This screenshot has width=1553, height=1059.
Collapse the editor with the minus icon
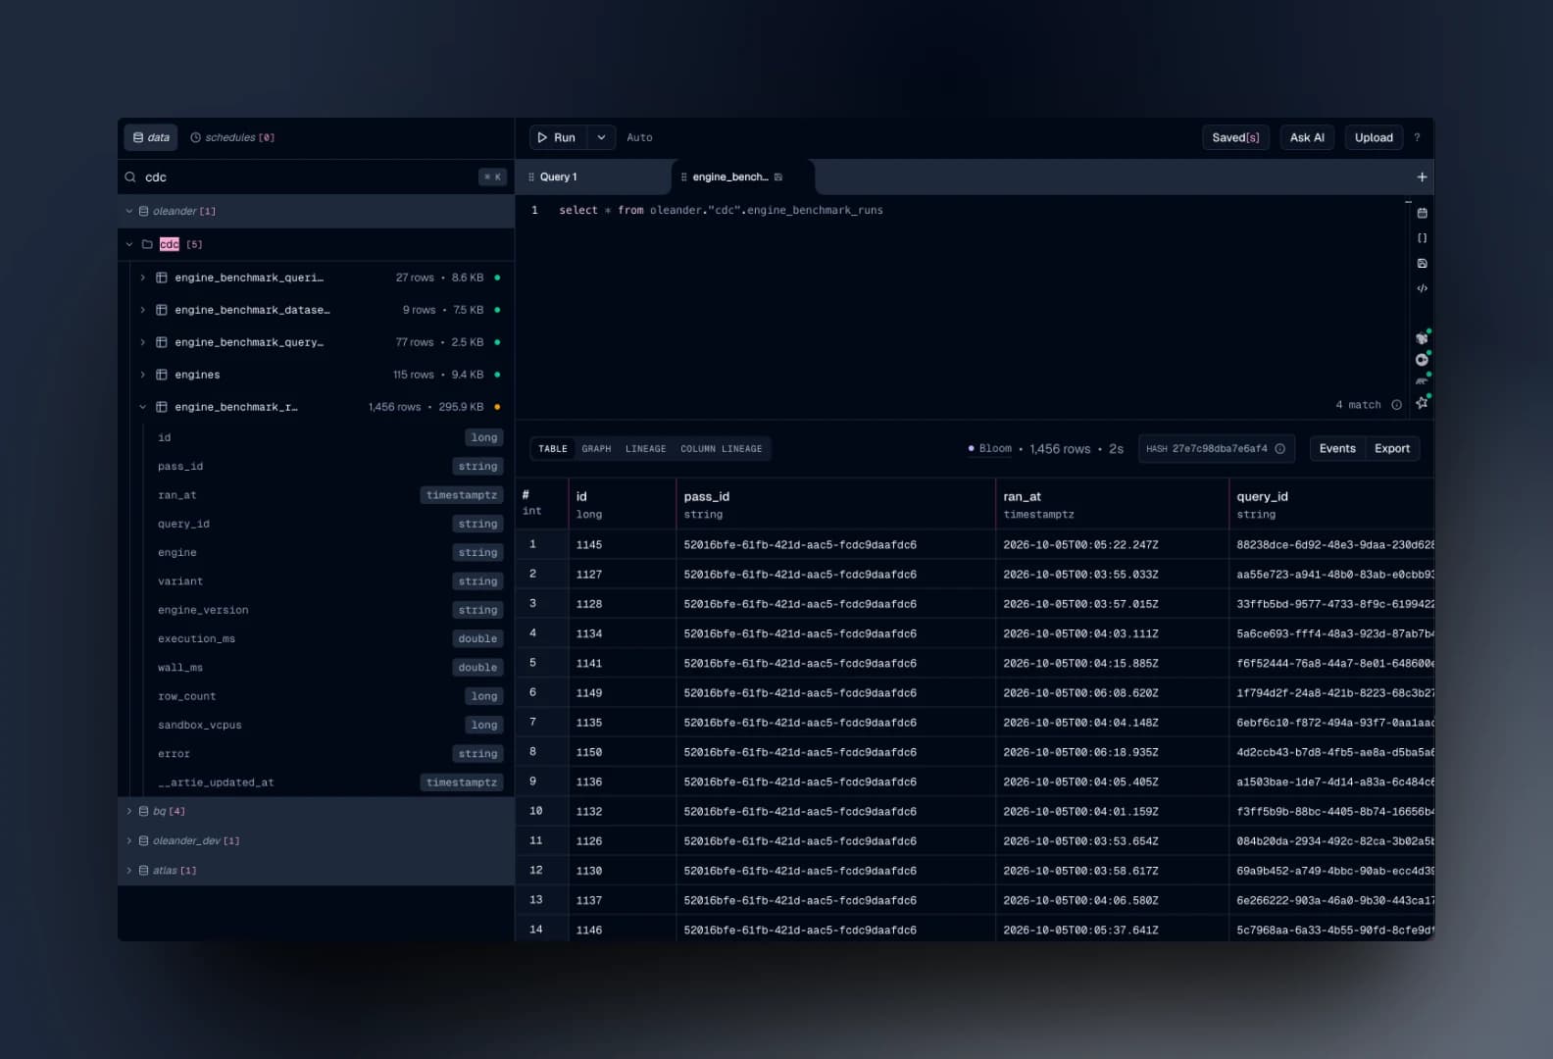tap(1408, 202)
